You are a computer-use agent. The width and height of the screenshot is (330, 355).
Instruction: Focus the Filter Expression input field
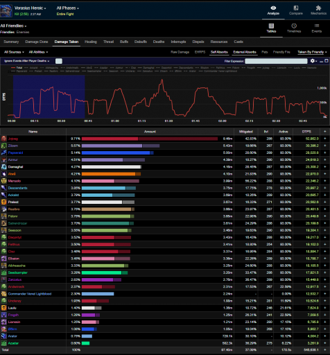pos(276,61)
